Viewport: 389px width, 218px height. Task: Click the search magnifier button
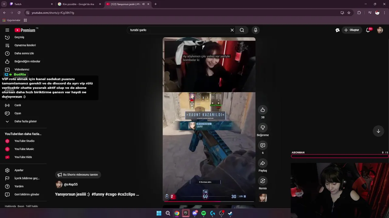[x=242, y=30]
